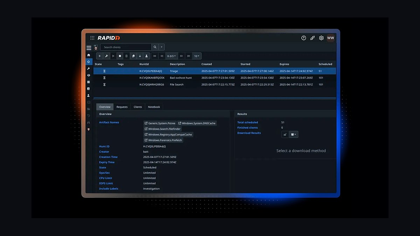Image resolution: width=420 pixels, height=236 pixels.
Task: Copy hunt with the duplicate button
Action: click(133, 56)
